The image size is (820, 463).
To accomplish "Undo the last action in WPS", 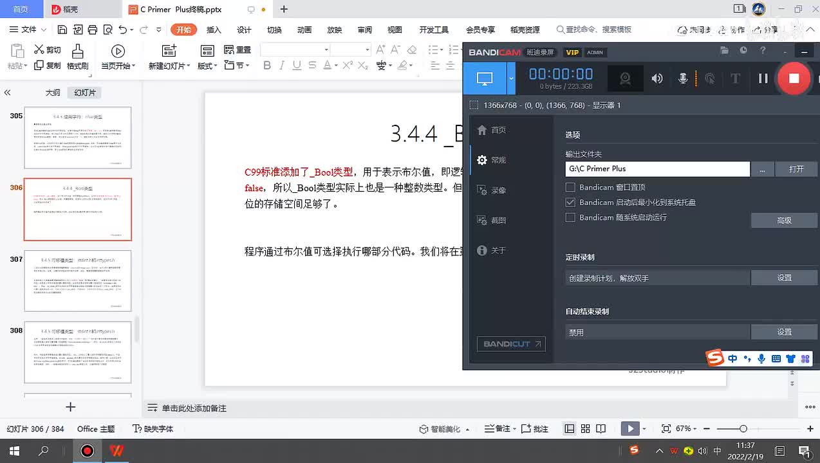I will [123, 30].
